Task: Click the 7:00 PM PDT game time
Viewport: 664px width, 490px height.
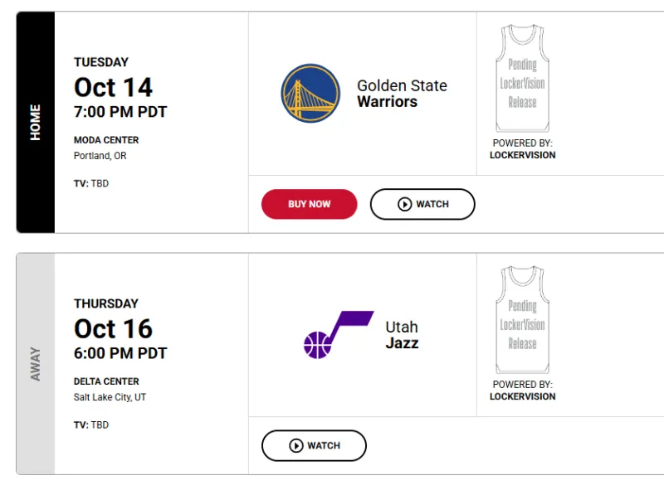Action: tap(120, 112)
